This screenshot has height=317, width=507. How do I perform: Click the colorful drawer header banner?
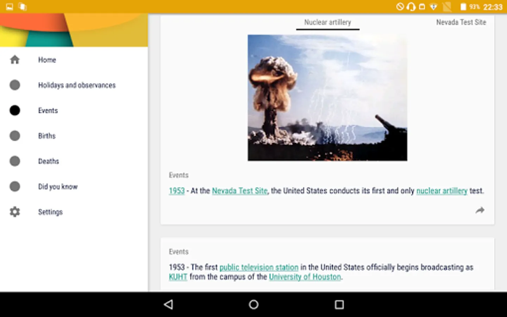[x=74, y=30]
